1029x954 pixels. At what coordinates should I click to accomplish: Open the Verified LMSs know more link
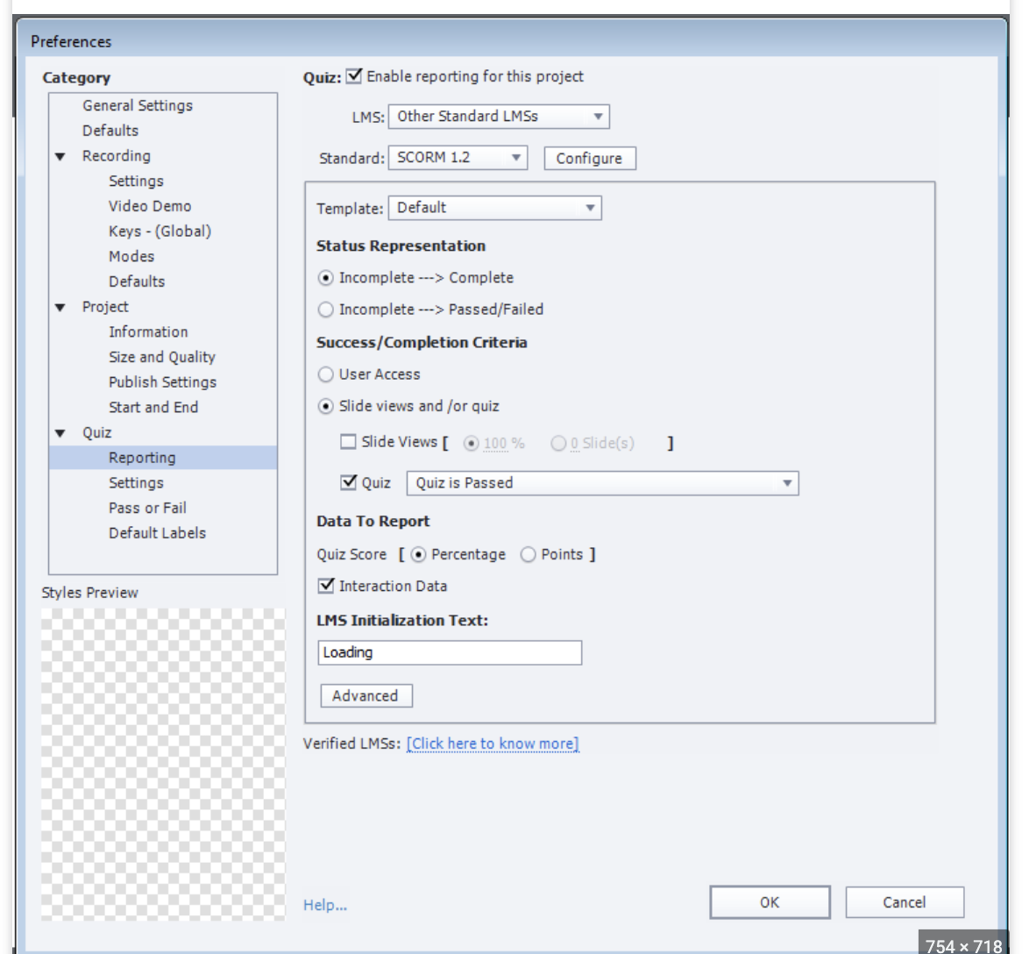point(493,744)
